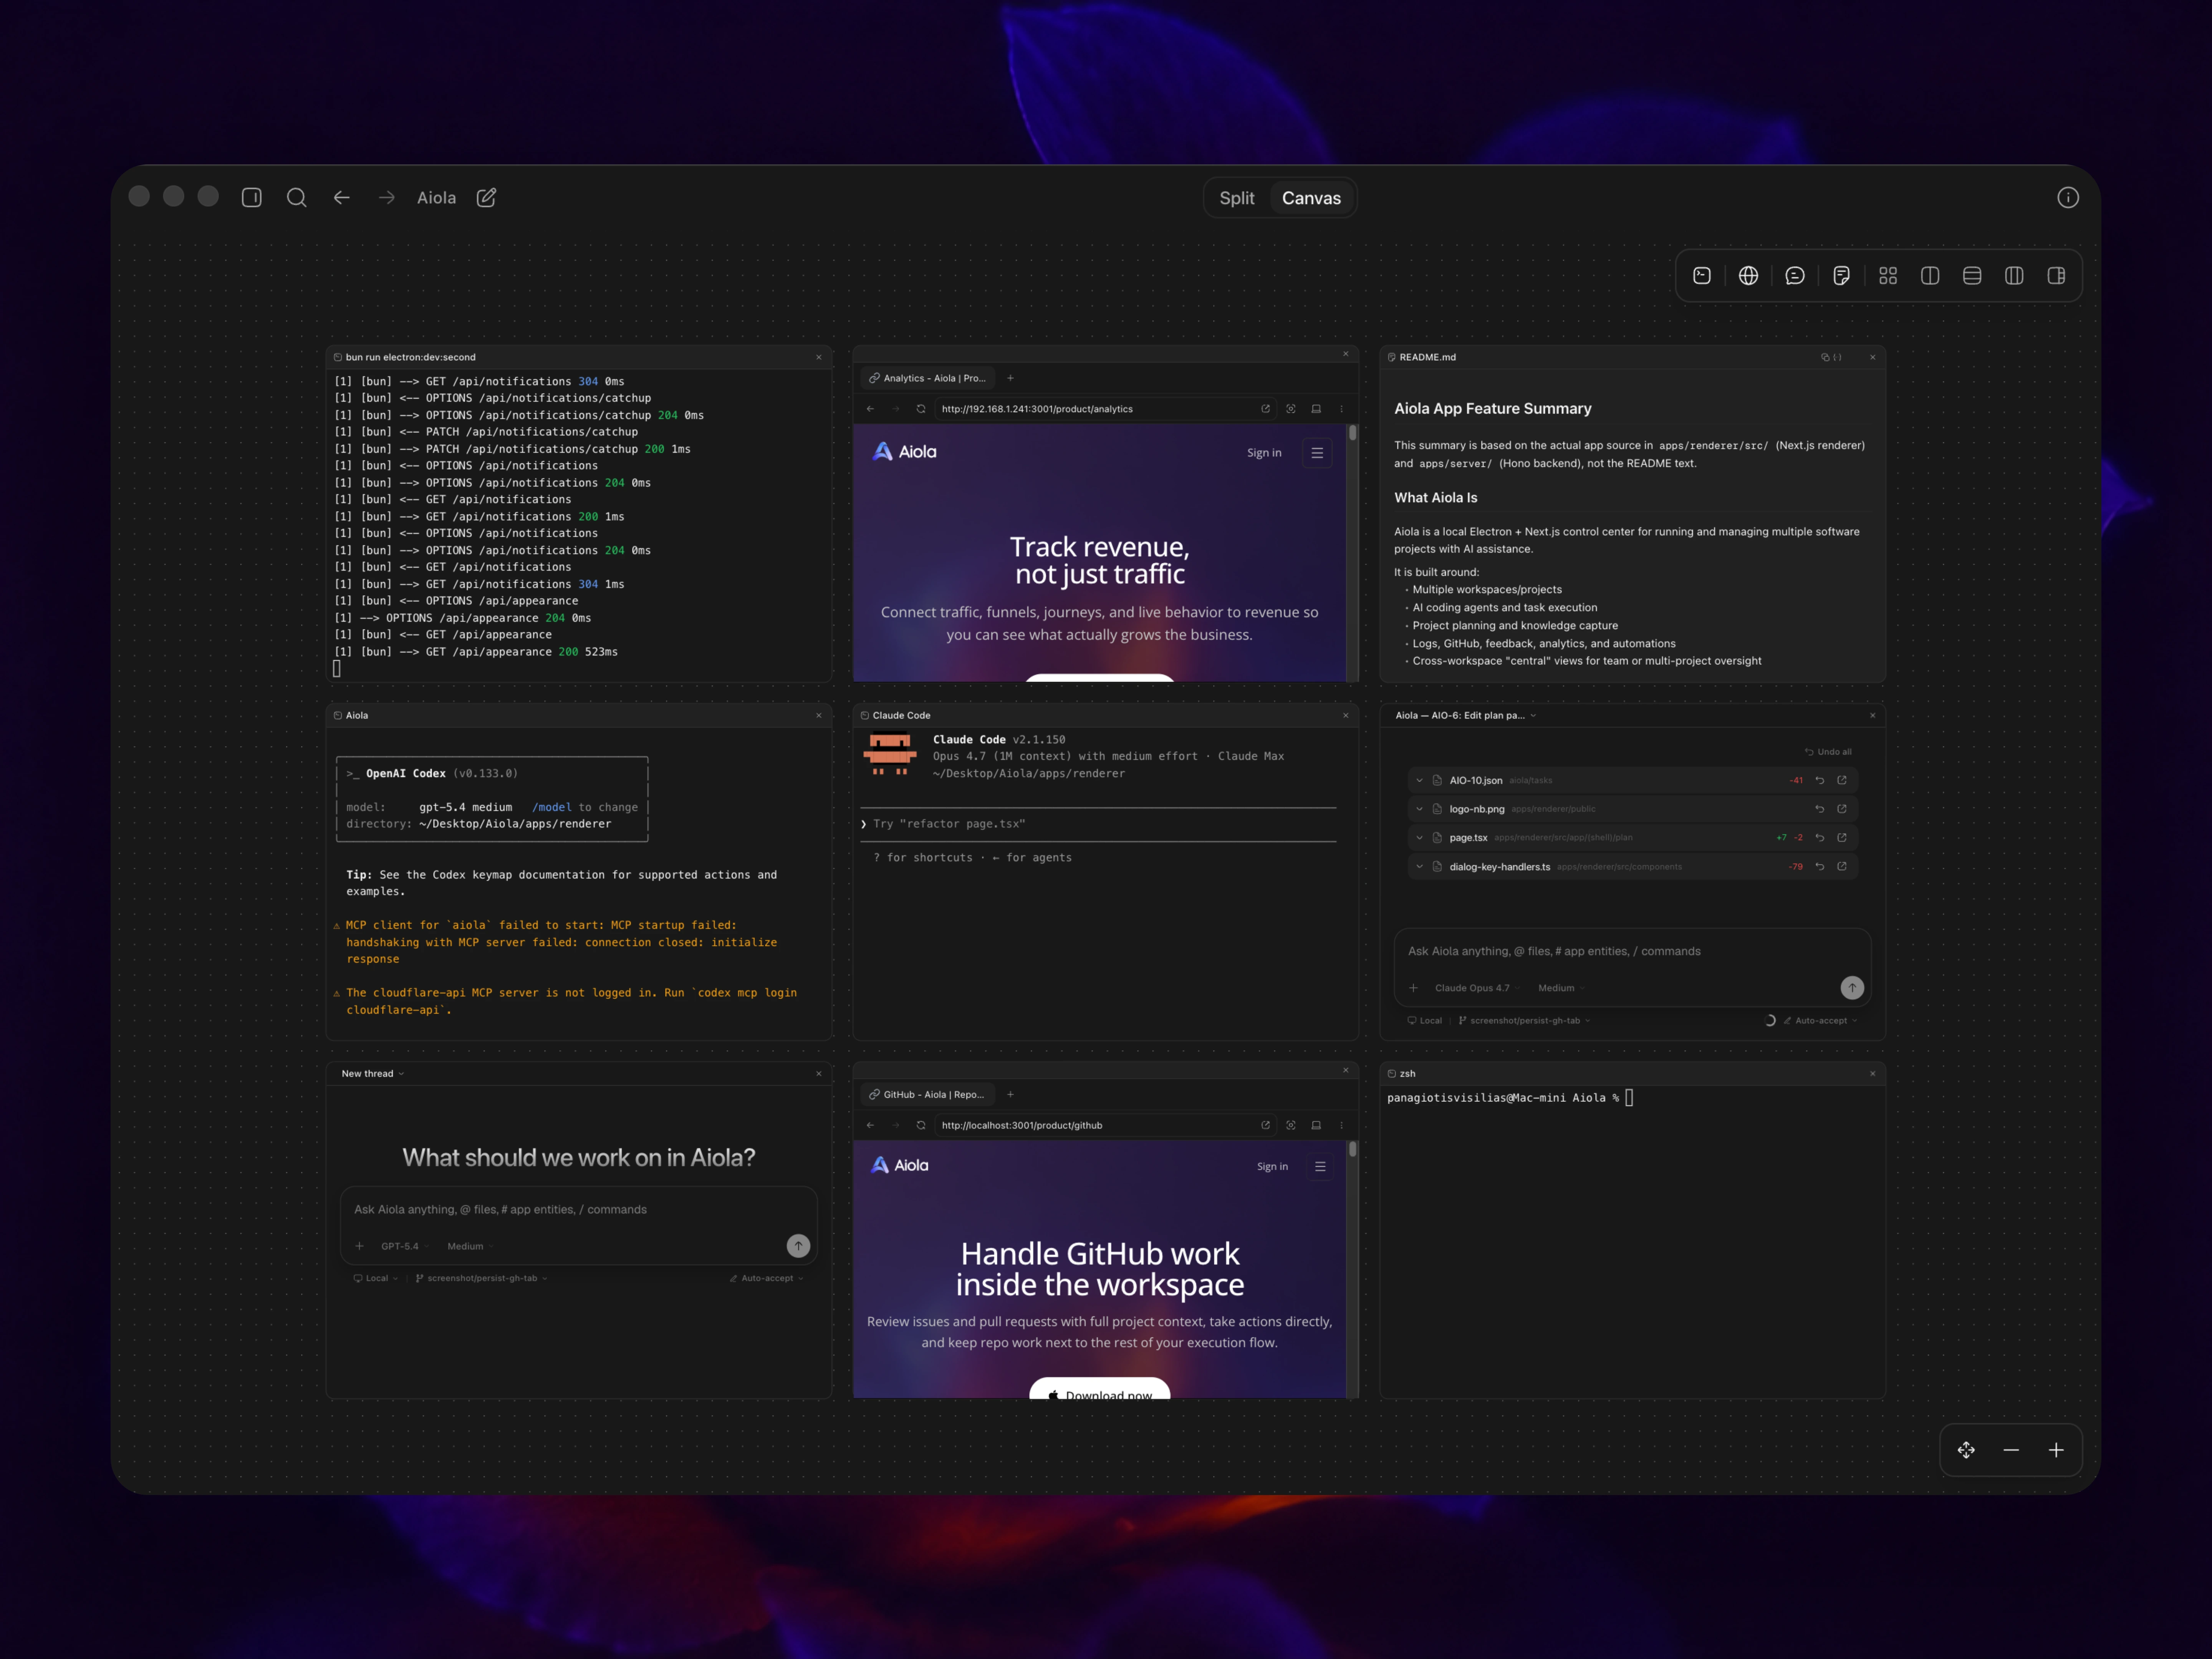The width and height of the screenshot is (2212, 1659).
Task: Open logo-nb.png with its external icon
Action: coord(1842,809)
